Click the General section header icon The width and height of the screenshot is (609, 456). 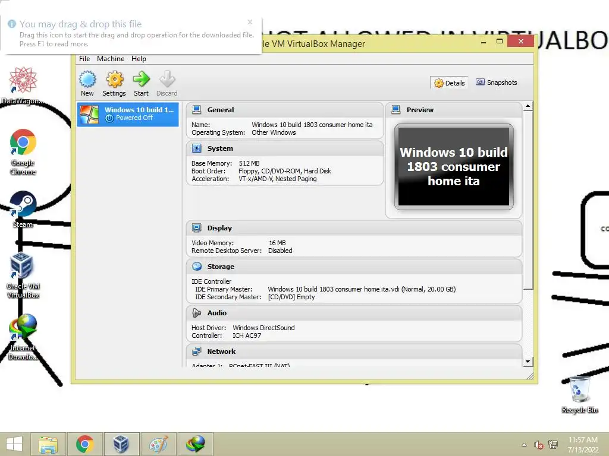tap(197, 110)
